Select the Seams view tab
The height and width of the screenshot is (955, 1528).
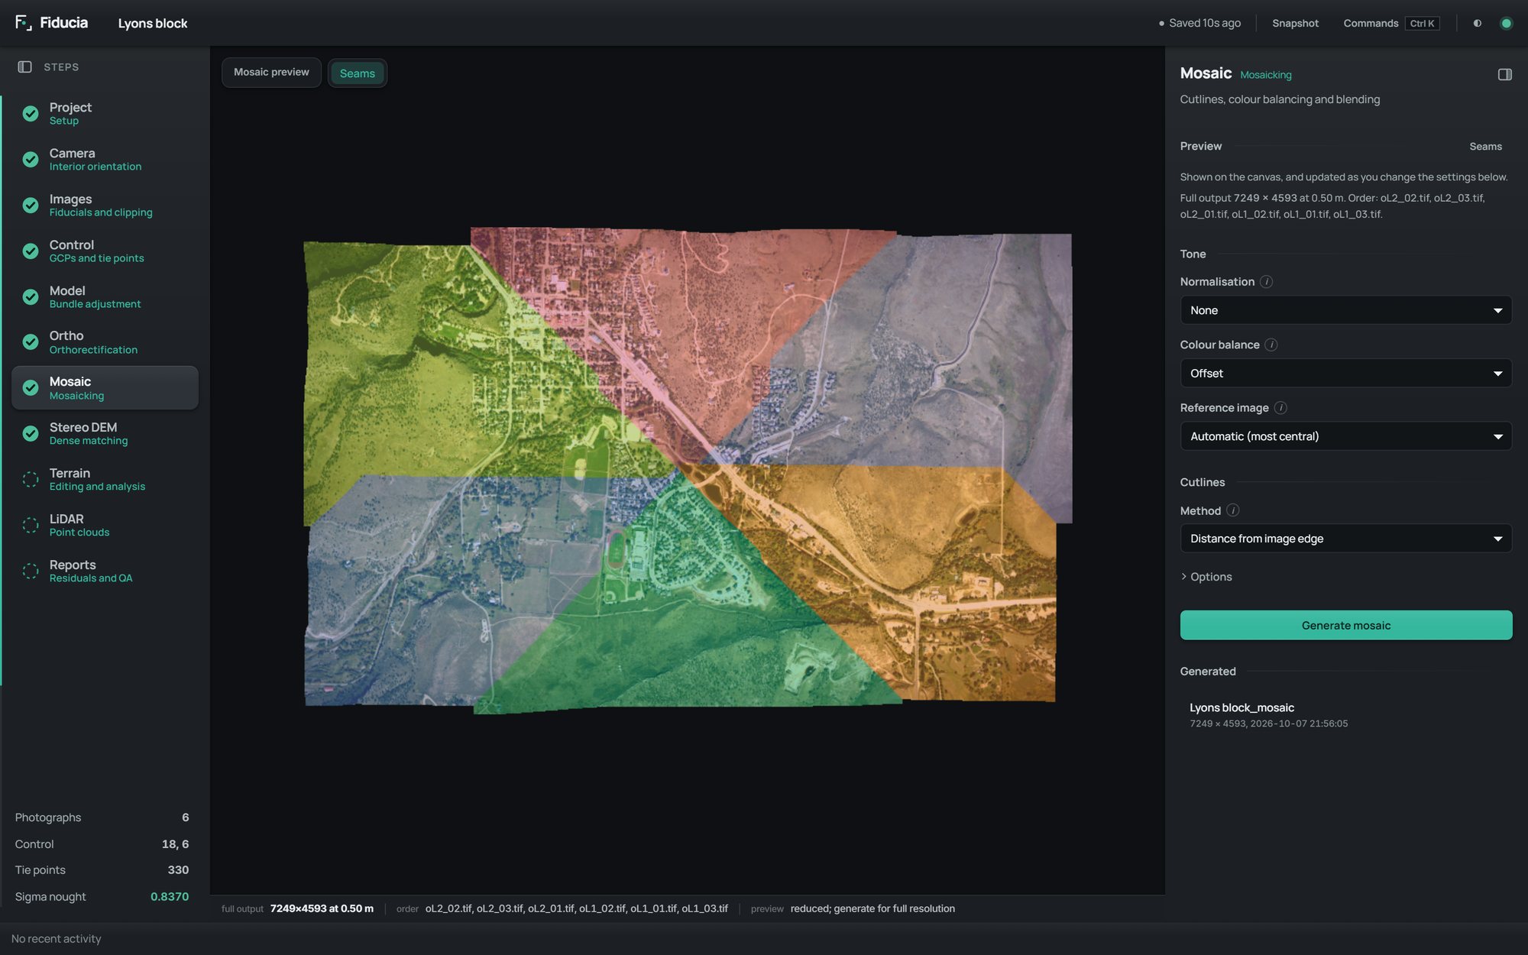[358, 73]
